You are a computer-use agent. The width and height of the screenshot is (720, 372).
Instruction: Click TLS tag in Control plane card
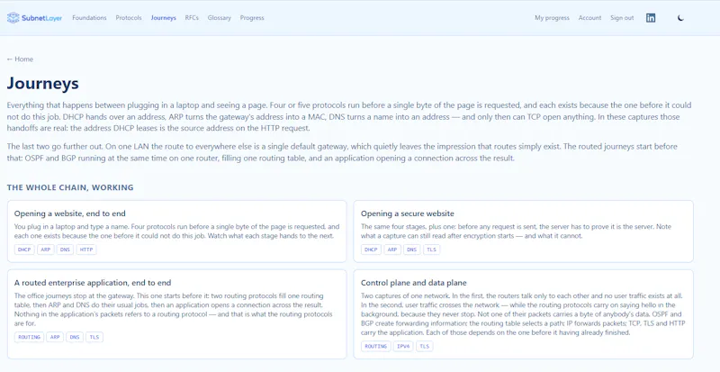425,346
